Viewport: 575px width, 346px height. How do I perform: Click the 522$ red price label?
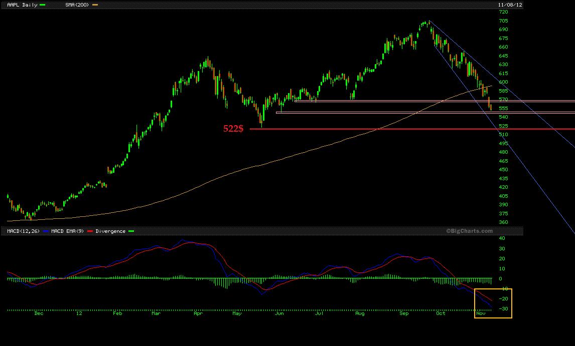tap(233, 129)
